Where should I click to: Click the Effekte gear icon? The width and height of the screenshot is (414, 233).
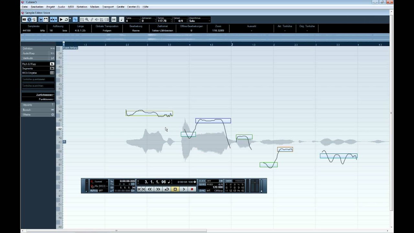tap(53, 115)
